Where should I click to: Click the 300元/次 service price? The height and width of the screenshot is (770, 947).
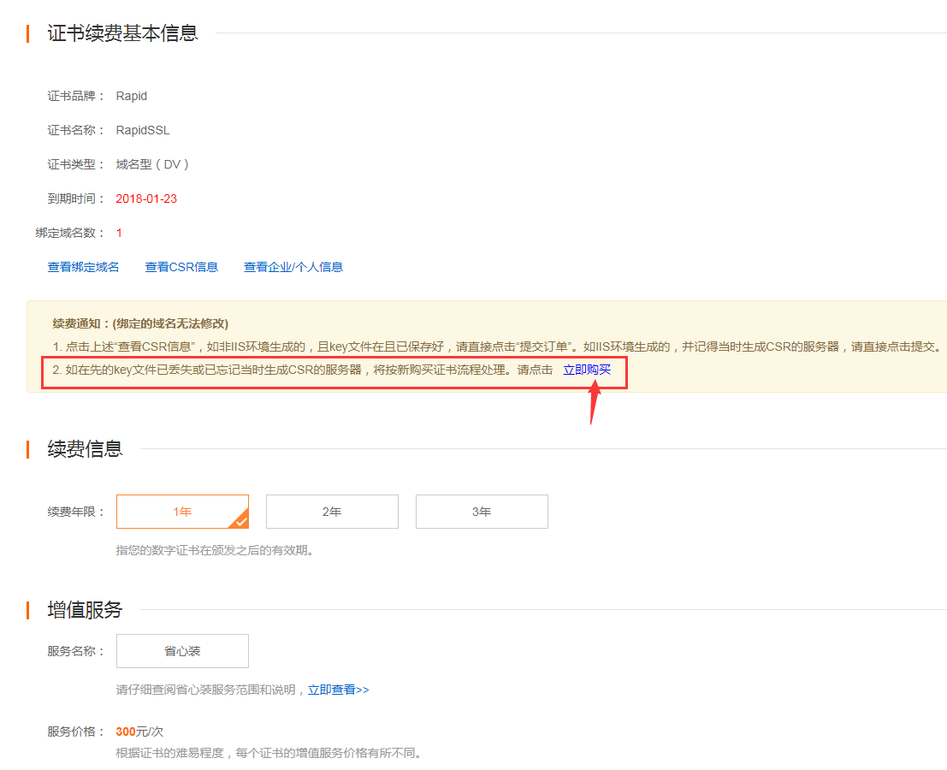139,731
